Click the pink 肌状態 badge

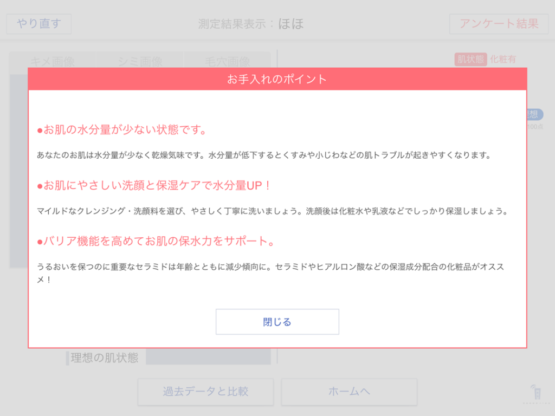click(x=470, y=60)
